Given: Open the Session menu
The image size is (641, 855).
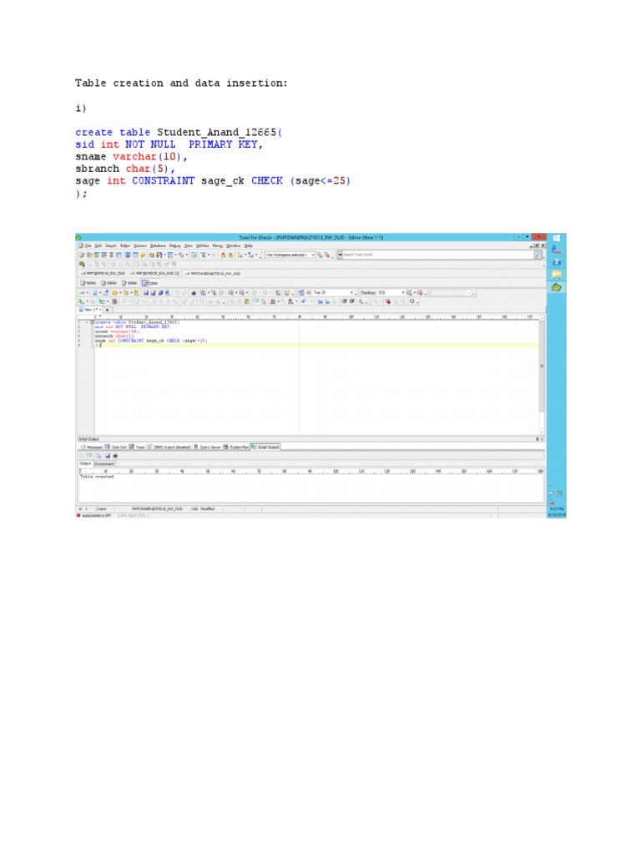Looking at the screenshot, I should click(x=140, y=246).
